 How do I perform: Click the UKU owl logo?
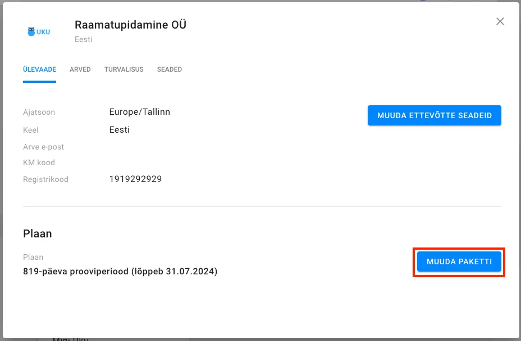click(x=39, y=32)
